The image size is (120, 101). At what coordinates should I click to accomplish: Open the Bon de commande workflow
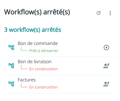[38, 43]
